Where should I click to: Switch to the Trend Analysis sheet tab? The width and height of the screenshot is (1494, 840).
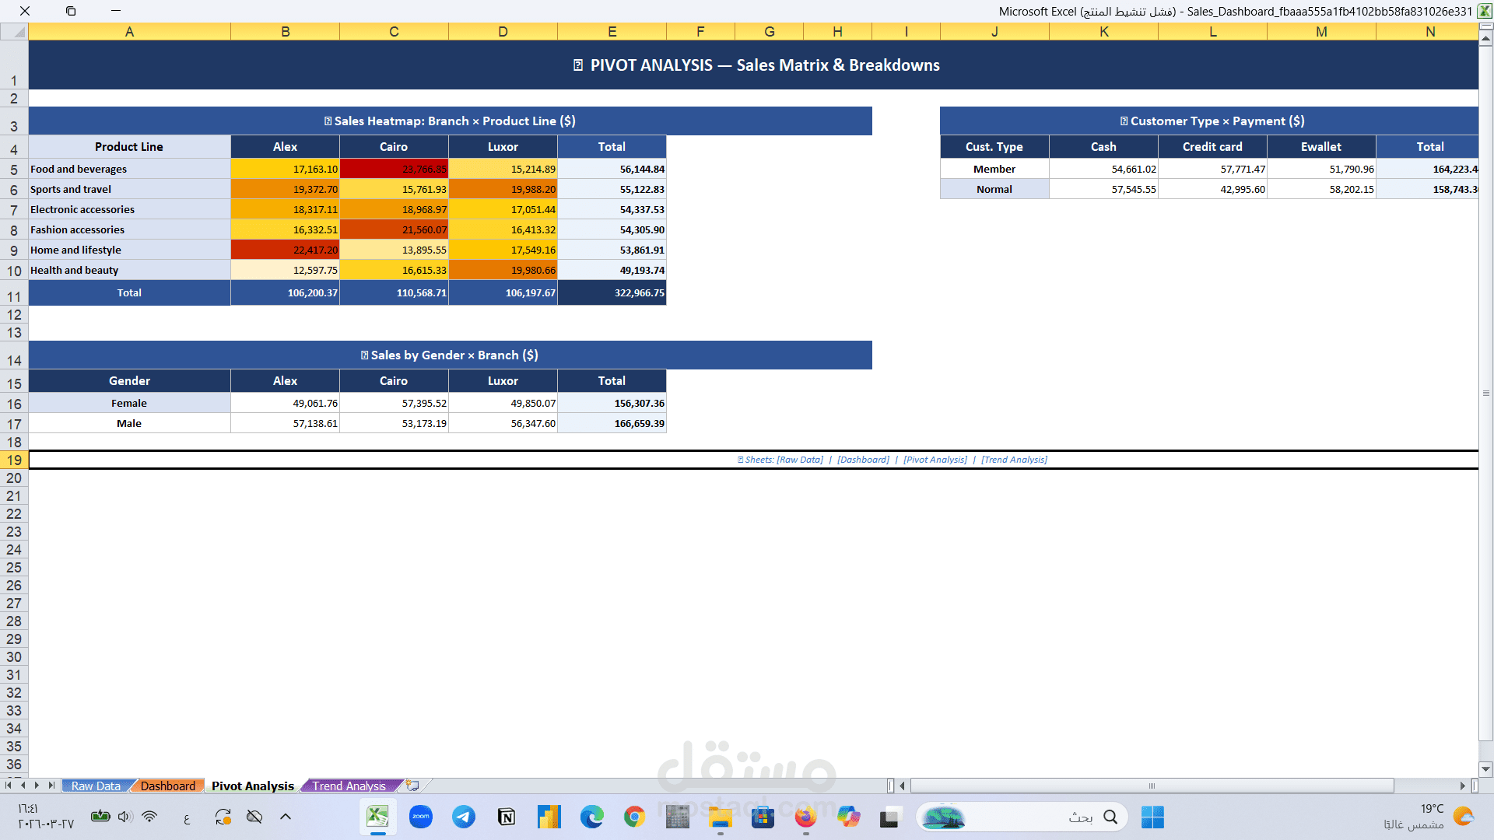tap(349, 786)
